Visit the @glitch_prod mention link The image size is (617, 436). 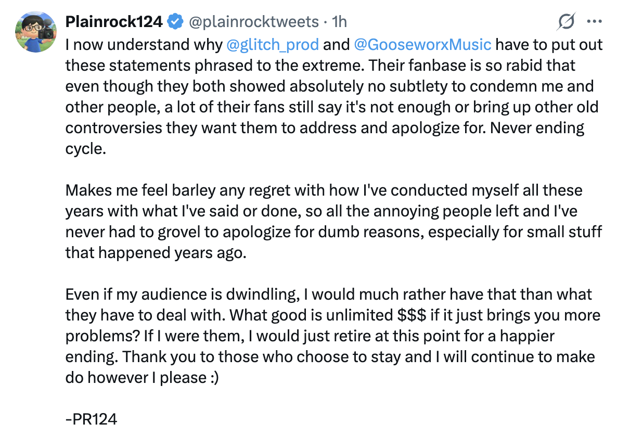pos(273,45)
